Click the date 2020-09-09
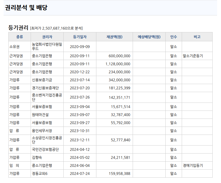The width and height of the screenshot is (221, 183). [x=80, y=47]
